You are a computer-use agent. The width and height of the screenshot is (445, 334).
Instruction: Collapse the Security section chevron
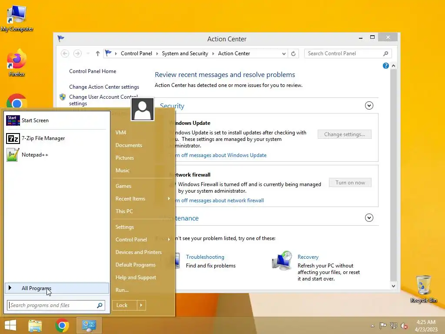click(369, 106)
